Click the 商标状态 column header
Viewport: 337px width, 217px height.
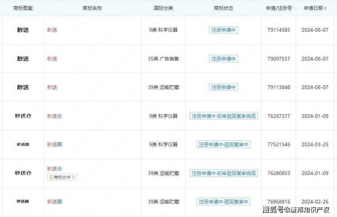pos(224,8)
